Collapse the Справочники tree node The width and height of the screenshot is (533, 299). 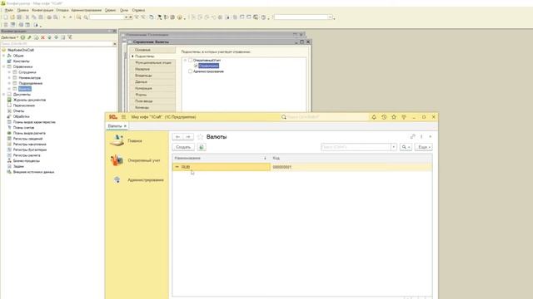(3, 66)
